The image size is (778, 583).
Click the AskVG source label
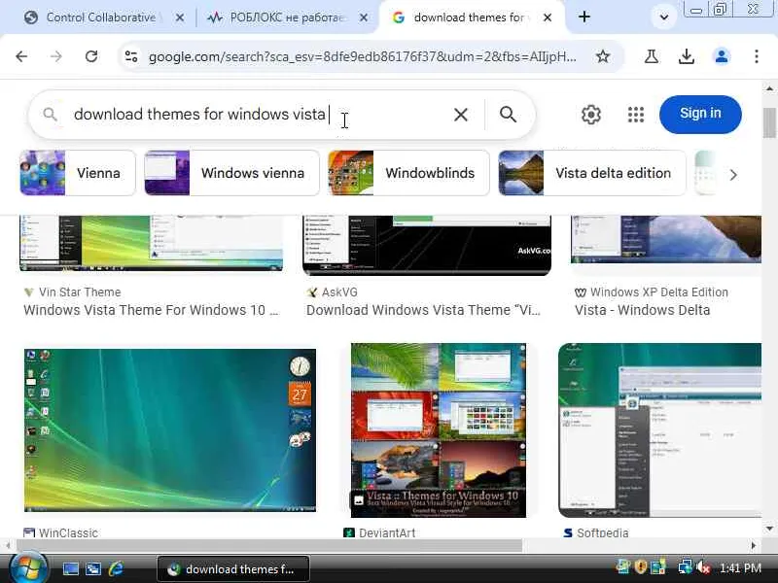[339, 292]
